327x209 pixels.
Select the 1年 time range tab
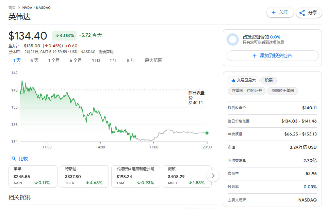(x=113, y=61)
